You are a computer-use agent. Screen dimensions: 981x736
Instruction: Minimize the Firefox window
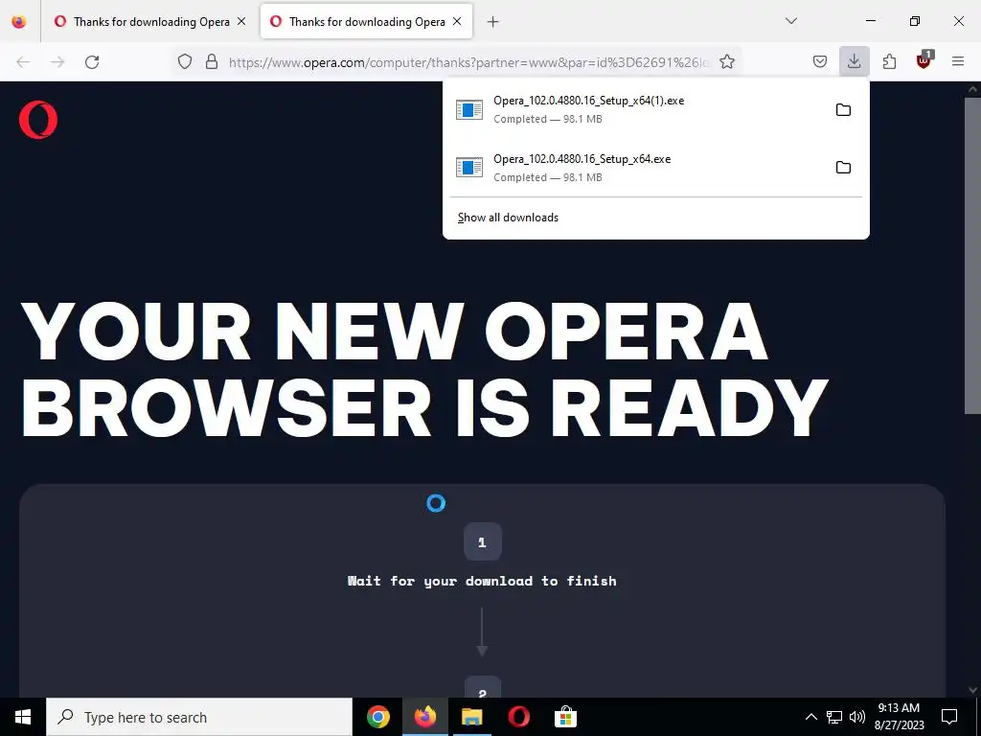(870, 21)
